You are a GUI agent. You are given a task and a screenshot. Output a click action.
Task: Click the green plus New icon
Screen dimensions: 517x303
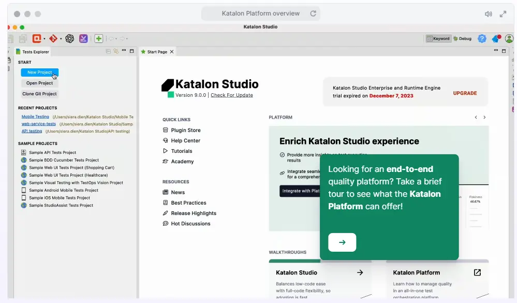point(98,39)
